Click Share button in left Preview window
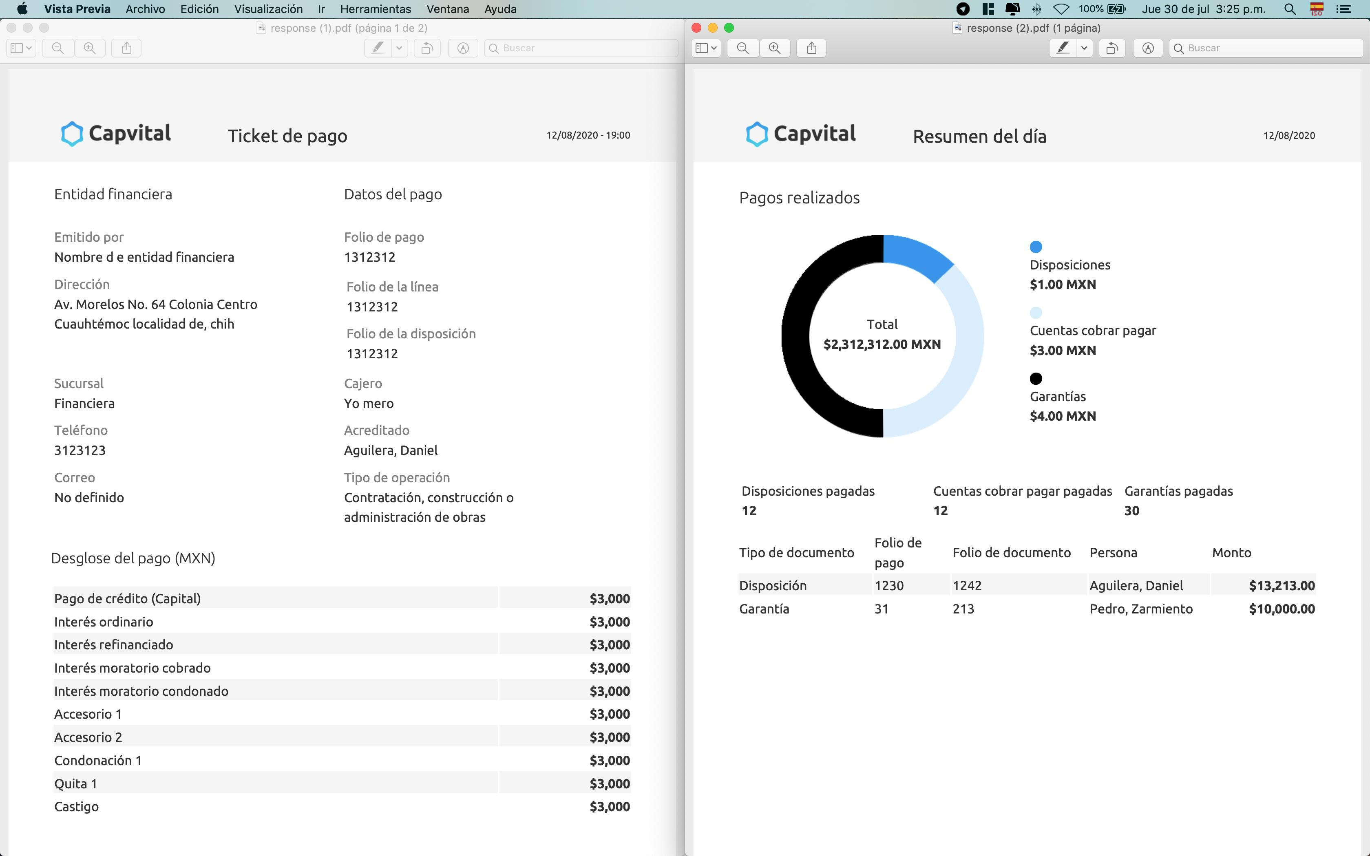 (127, 48)
